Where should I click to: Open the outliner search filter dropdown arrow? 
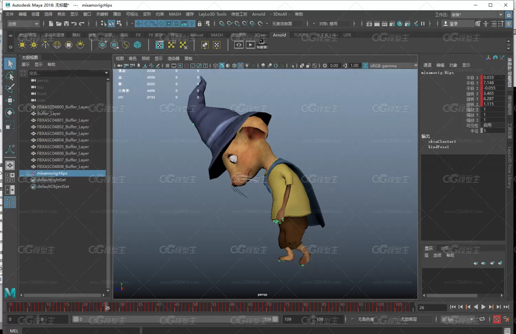click(106, 73)
